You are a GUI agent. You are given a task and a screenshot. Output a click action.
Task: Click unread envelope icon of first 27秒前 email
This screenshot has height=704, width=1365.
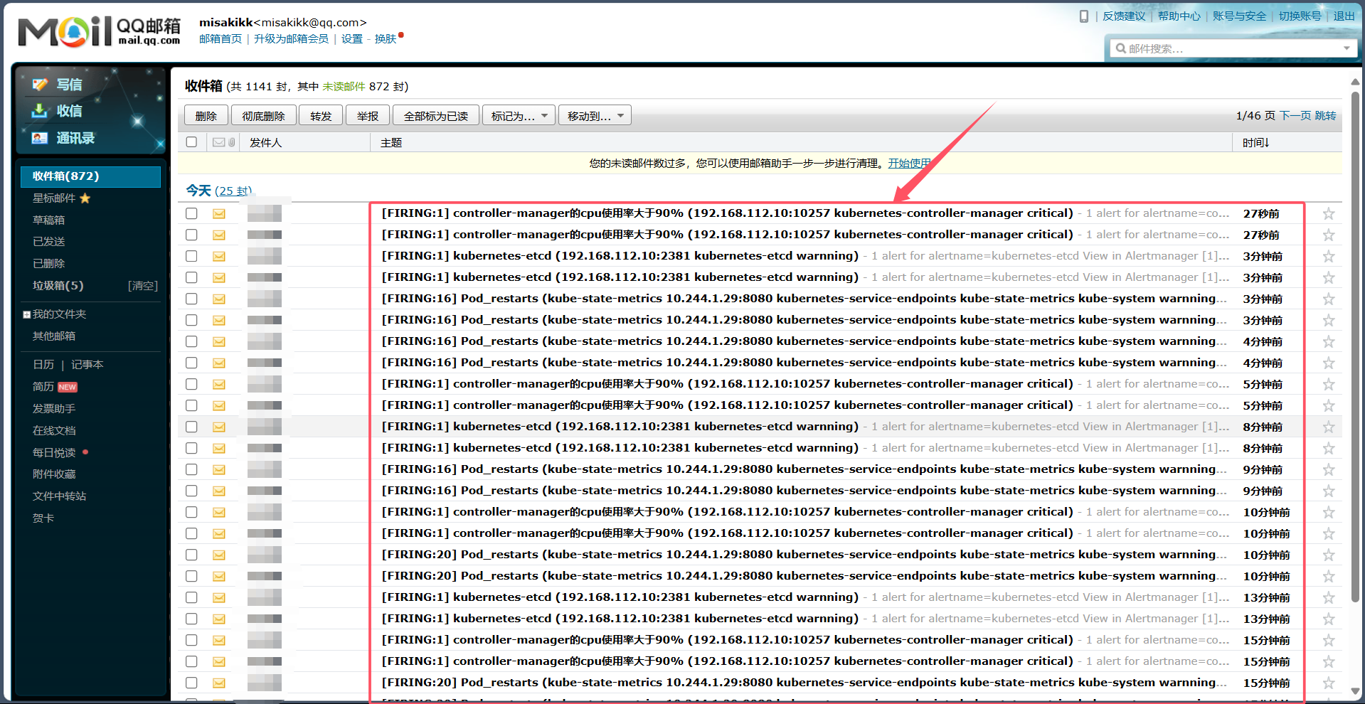tap(219, 213)
